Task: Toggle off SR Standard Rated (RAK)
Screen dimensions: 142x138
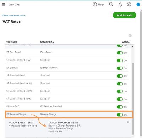Action: point(120,99)
